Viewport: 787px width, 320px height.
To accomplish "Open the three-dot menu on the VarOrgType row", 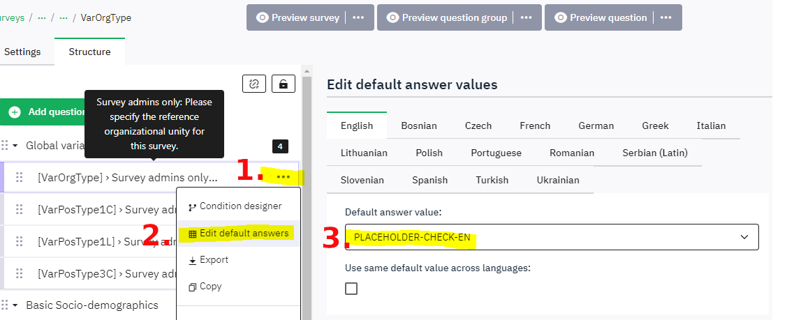I will point(283,177).
